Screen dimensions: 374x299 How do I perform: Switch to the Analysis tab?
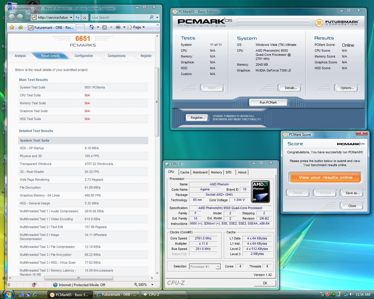20,56
